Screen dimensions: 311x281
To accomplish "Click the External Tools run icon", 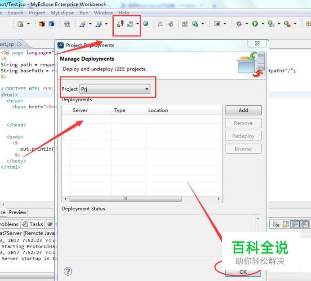I will (x=287, y=24).
